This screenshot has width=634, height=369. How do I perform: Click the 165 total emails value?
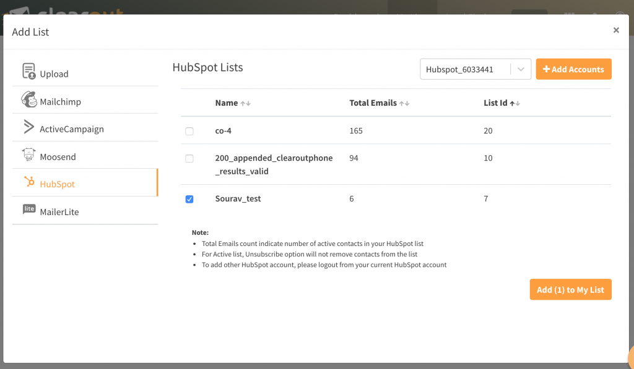tap(356, 131)
